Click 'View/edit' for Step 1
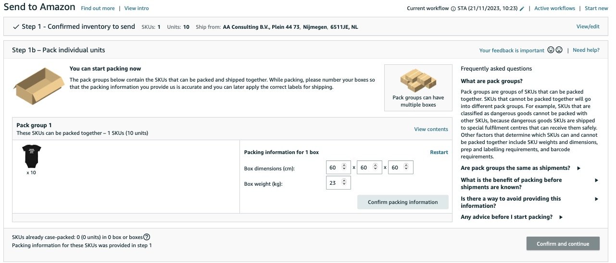The height and width of the screenshot is (263, 616). click(588, 27)
